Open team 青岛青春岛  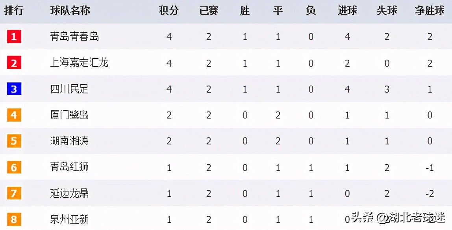(74, 37)
